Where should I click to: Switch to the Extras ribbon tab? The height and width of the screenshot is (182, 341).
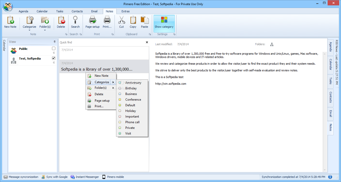pyautogui.click(x=126, y=11)
